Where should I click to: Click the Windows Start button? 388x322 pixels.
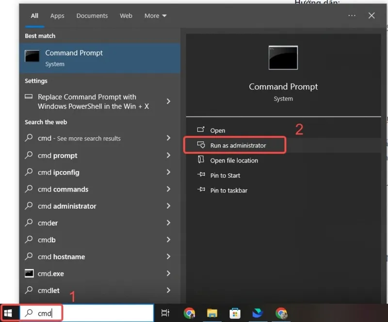coord(8,312)
